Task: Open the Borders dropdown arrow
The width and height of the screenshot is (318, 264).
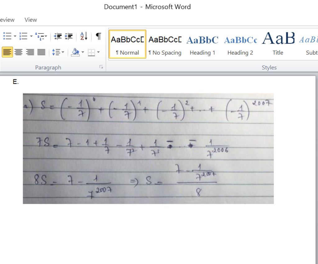Action: click(x=98, y=52)
